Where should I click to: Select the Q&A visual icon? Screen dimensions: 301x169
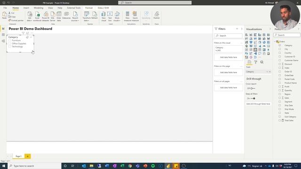[260, 54]
